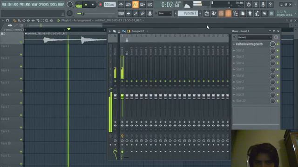Image resolution: width=298 pixels, height=167 pixels.
Task: Toggle the REC track mute LED in playlist
Action: [x=21, y=42]
